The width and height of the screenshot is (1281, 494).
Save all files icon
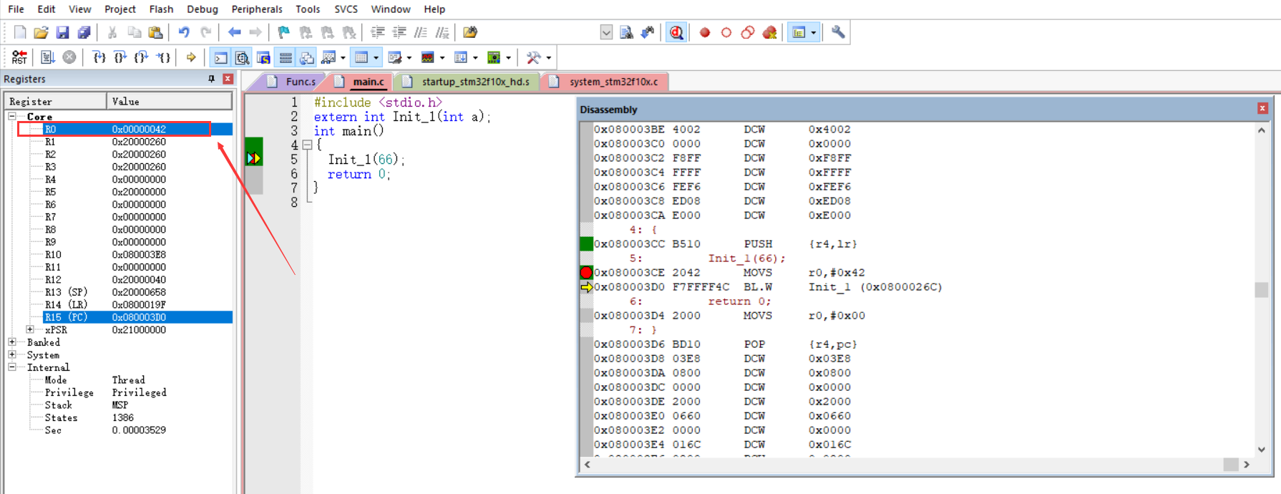[x=84, y=32]
